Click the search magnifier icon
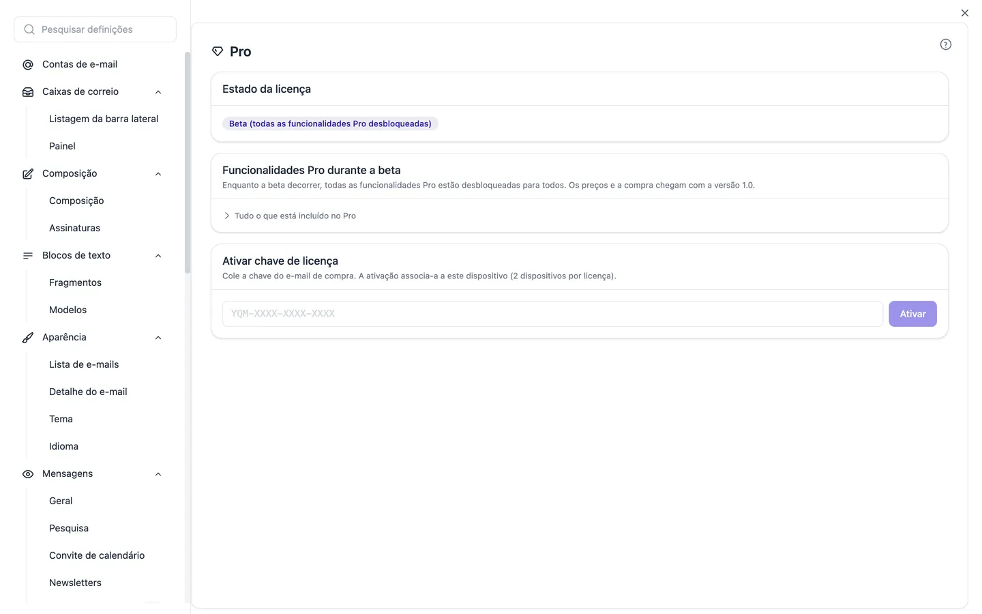This screenshot has width=982, height=614. click(x=29, y=29)
